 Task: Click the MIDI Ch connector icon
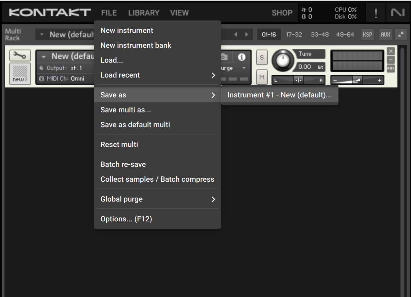pyautogui.click(x=42, y=79)
